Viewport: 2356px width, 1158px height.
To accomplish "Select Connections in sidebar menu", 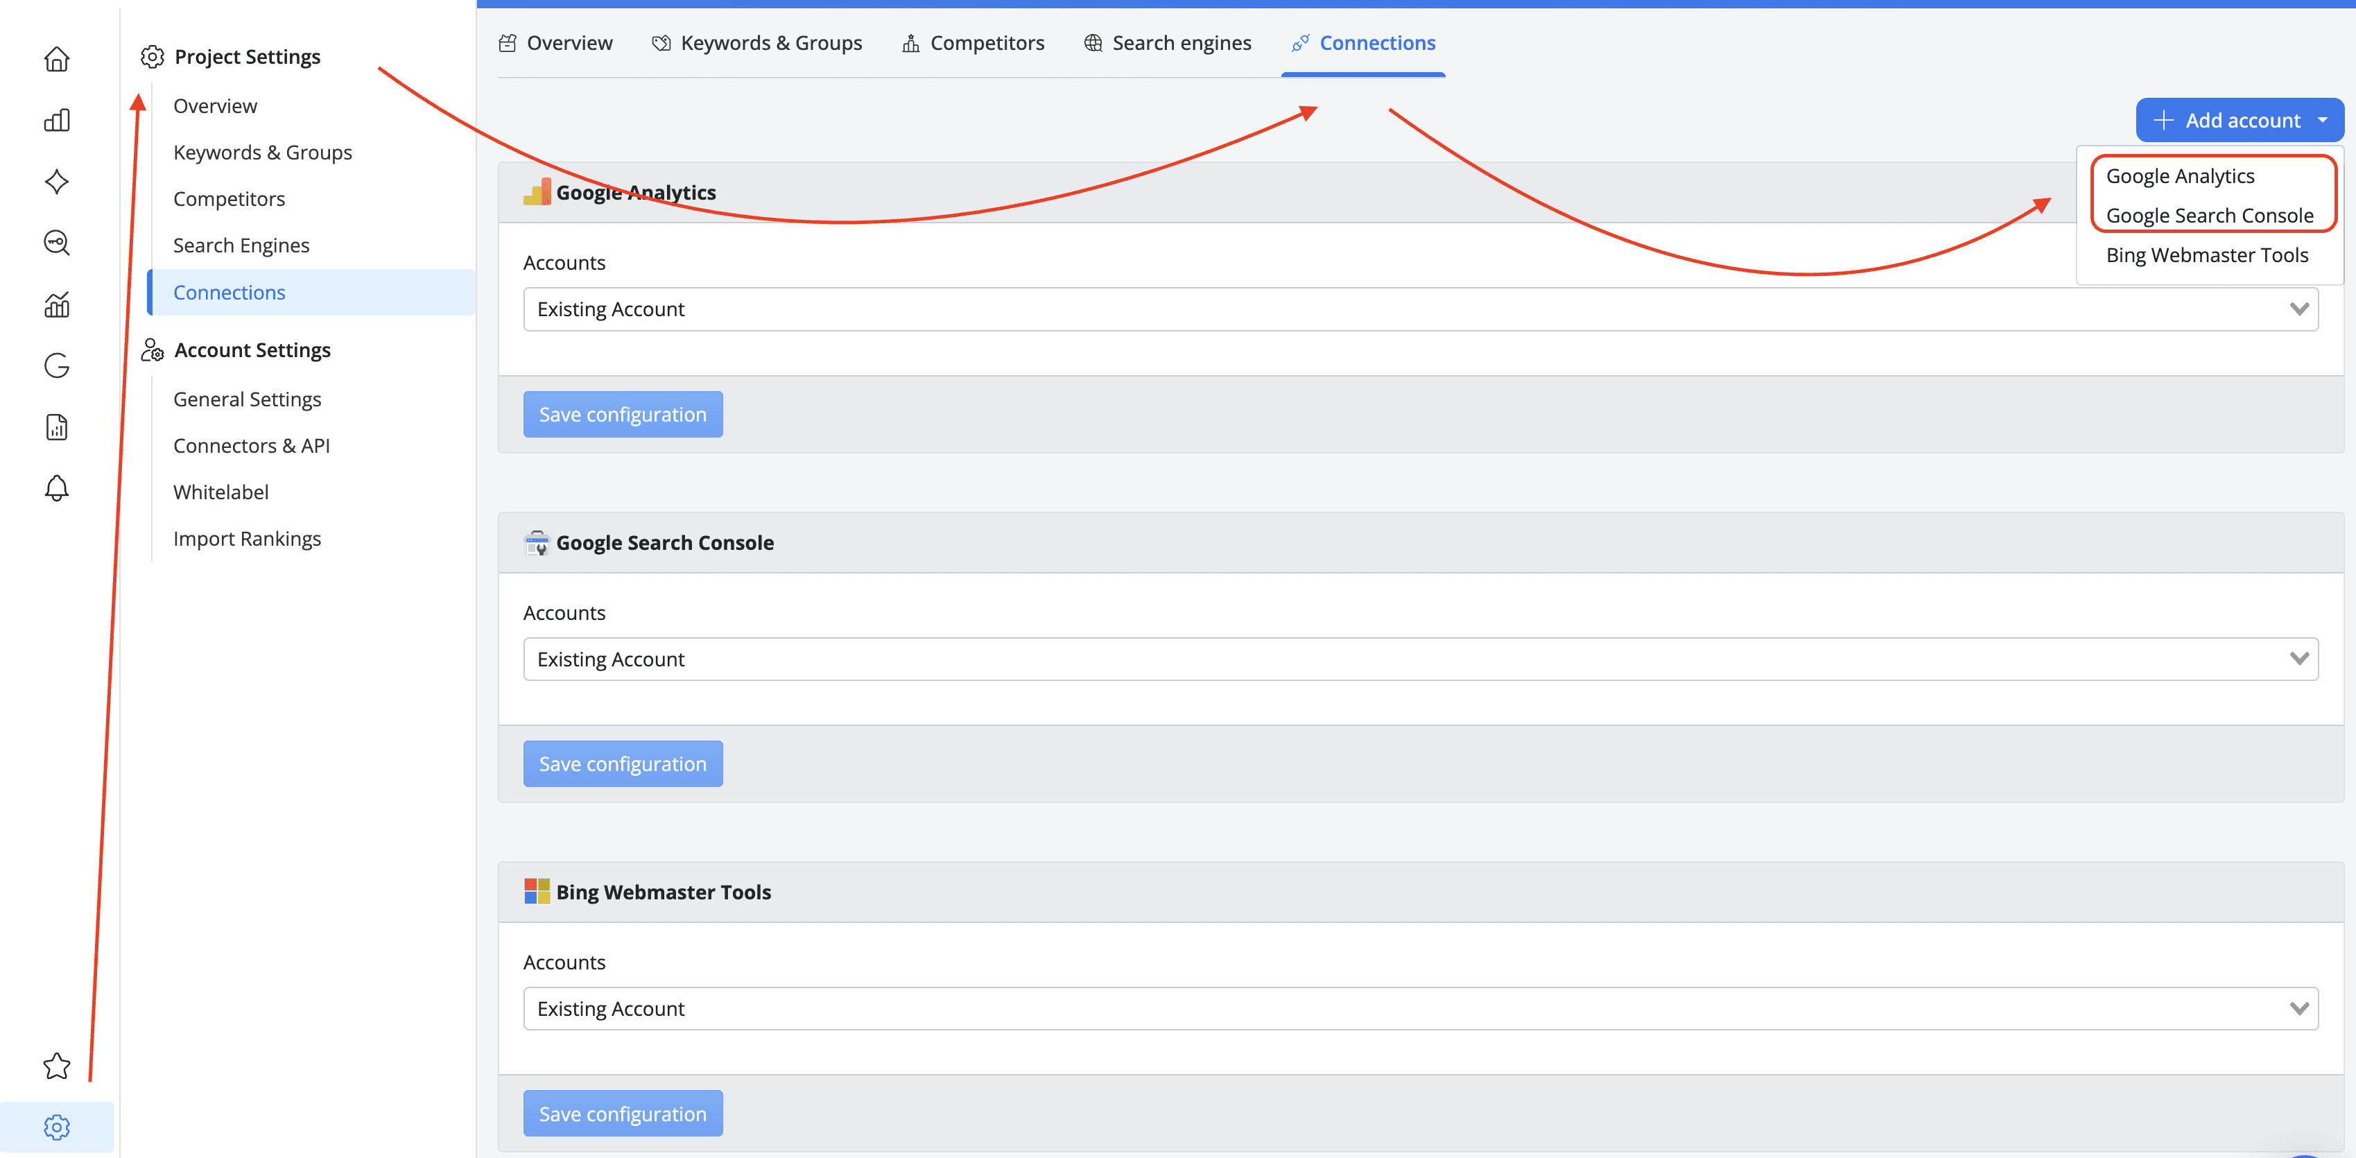I will 311,292.
